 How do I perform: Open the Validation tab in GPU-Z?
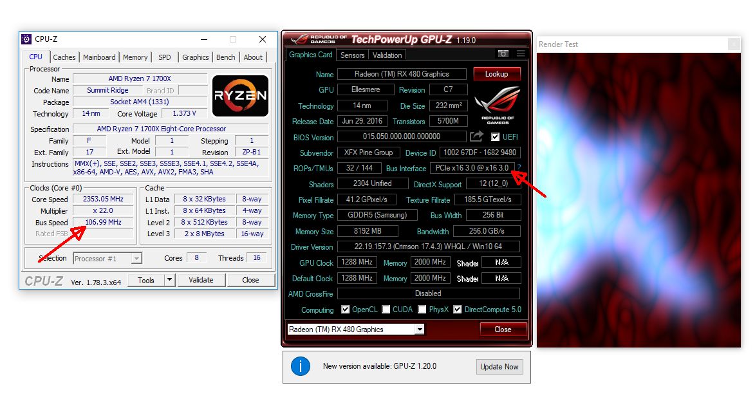tap(387, 55)
